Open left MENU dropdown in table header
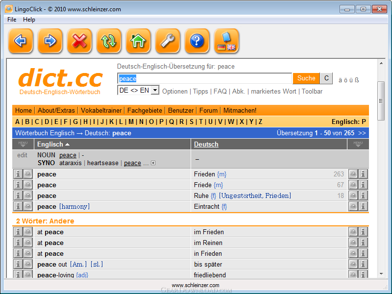Screen dimensions: 392x294 pos(23,144)
